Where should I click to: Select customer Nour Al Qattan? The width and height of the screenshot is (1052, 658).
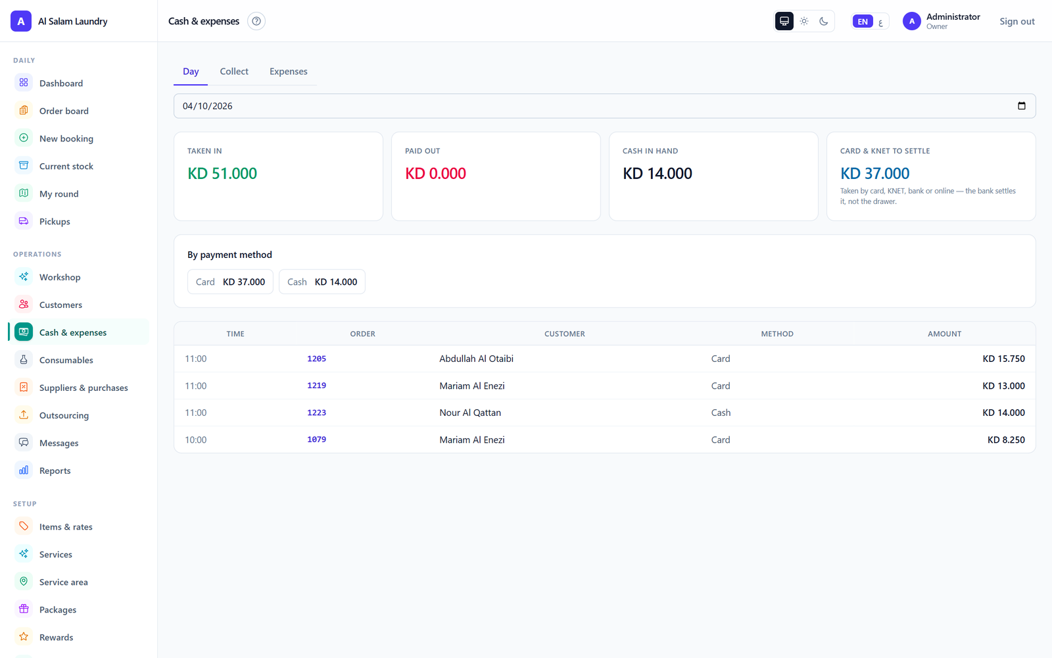pos(470,413)
